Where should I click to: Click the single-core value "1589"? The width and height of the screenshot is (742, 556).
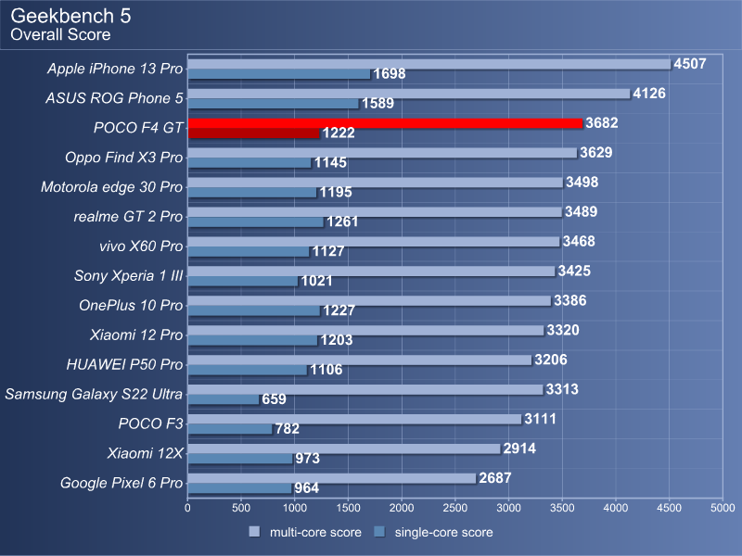point(377,103)
